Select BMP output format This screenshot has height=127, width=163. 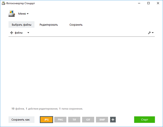(102, 119)
